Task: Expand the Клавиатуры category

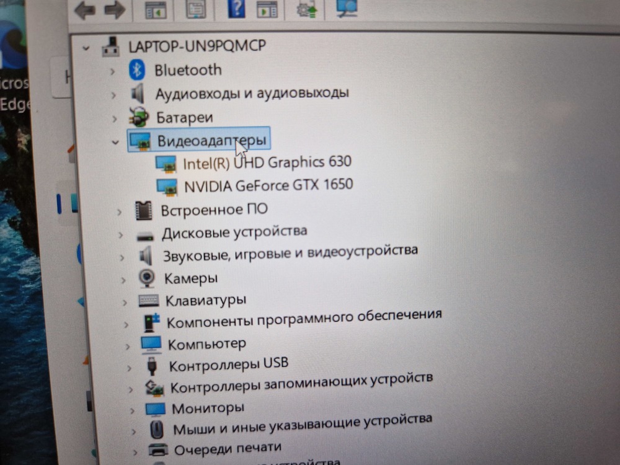Action: click(124, 303)
